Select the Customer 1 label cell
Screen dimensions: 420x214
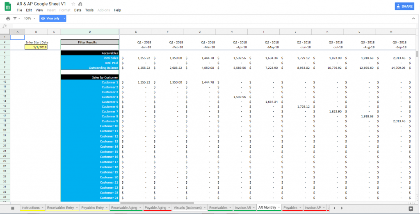click(90, 82)
